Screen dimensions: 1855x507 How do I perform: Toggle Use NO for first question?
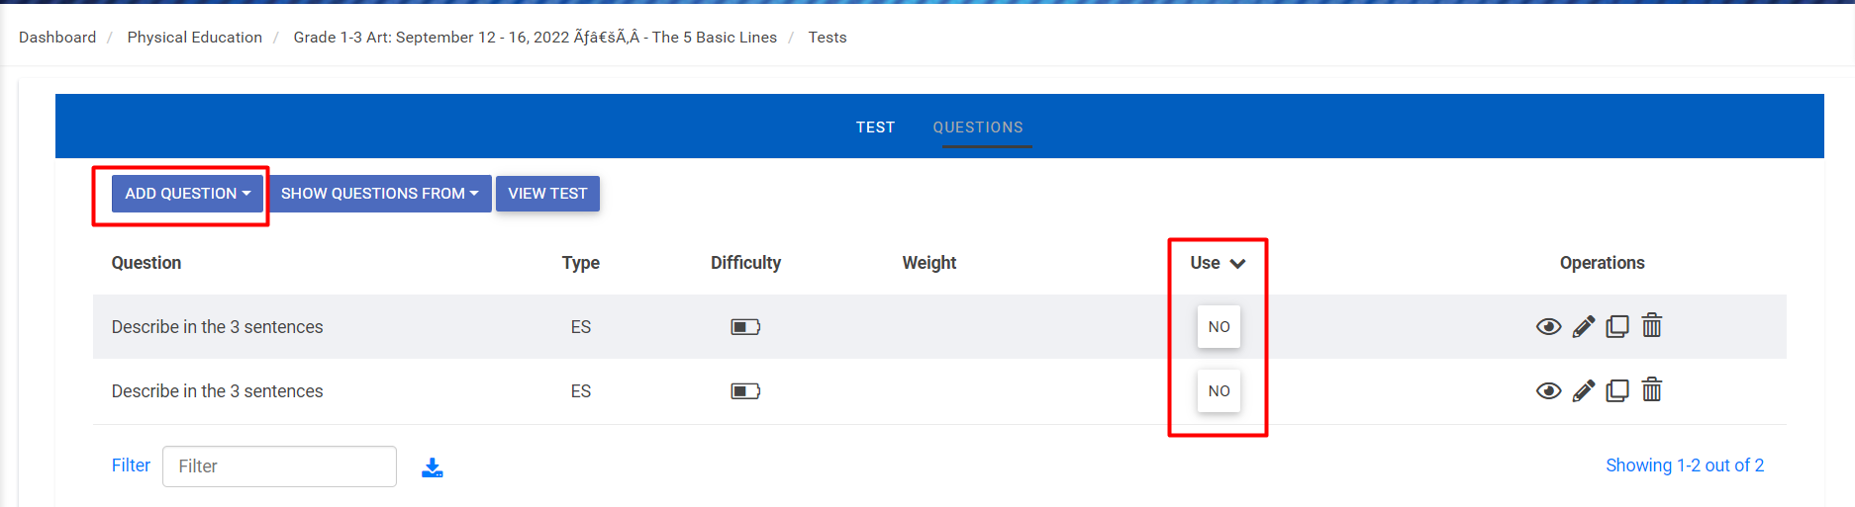pyautogui.click(x=1219, y=327)
